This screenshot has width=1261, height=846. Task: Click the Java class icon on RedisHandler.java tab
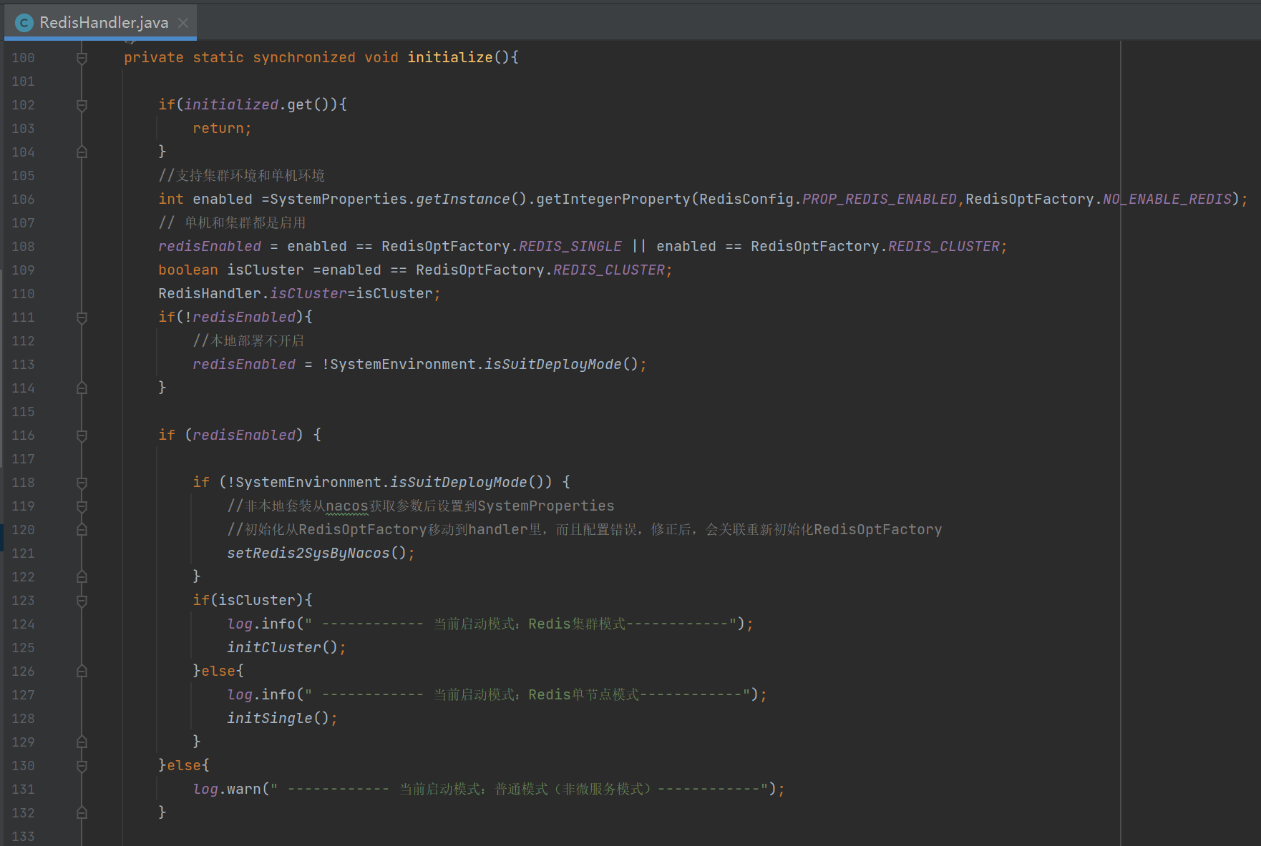pos(24,23)
